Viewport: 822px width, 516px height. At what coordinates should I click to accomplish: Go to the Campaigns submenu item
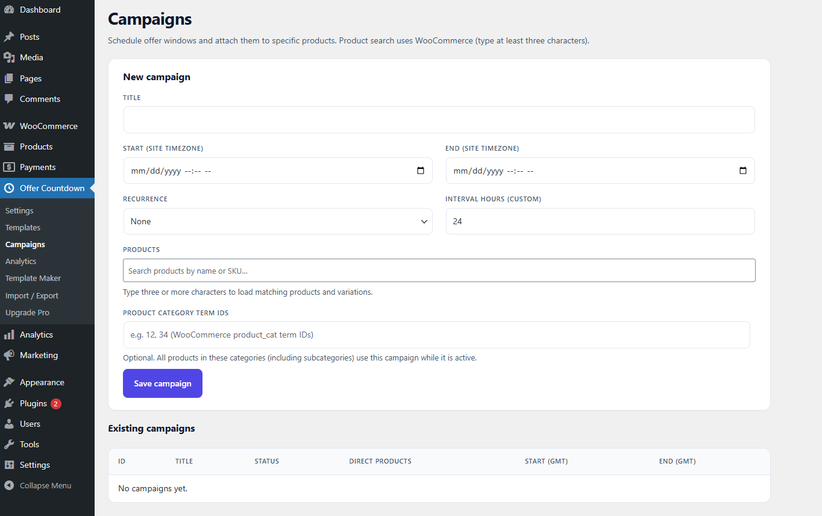(x=25, y=244)
